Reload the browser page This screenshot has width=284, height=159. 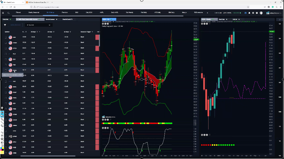[x=11, y=7]
